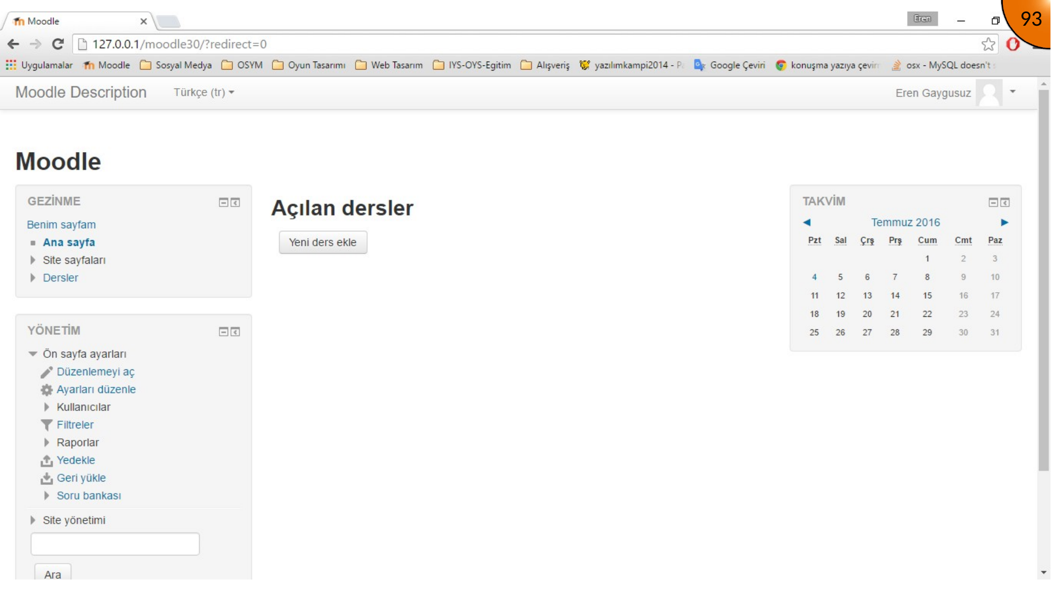The height and width of the screenshot is (591, 1051).
Task: Open the OSYM bookmark folder
Action: tap(242, 65)
